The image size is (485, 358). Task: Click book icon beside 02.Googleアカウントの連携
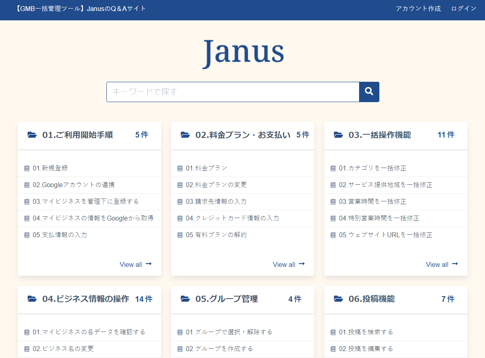tap(27, 185)
